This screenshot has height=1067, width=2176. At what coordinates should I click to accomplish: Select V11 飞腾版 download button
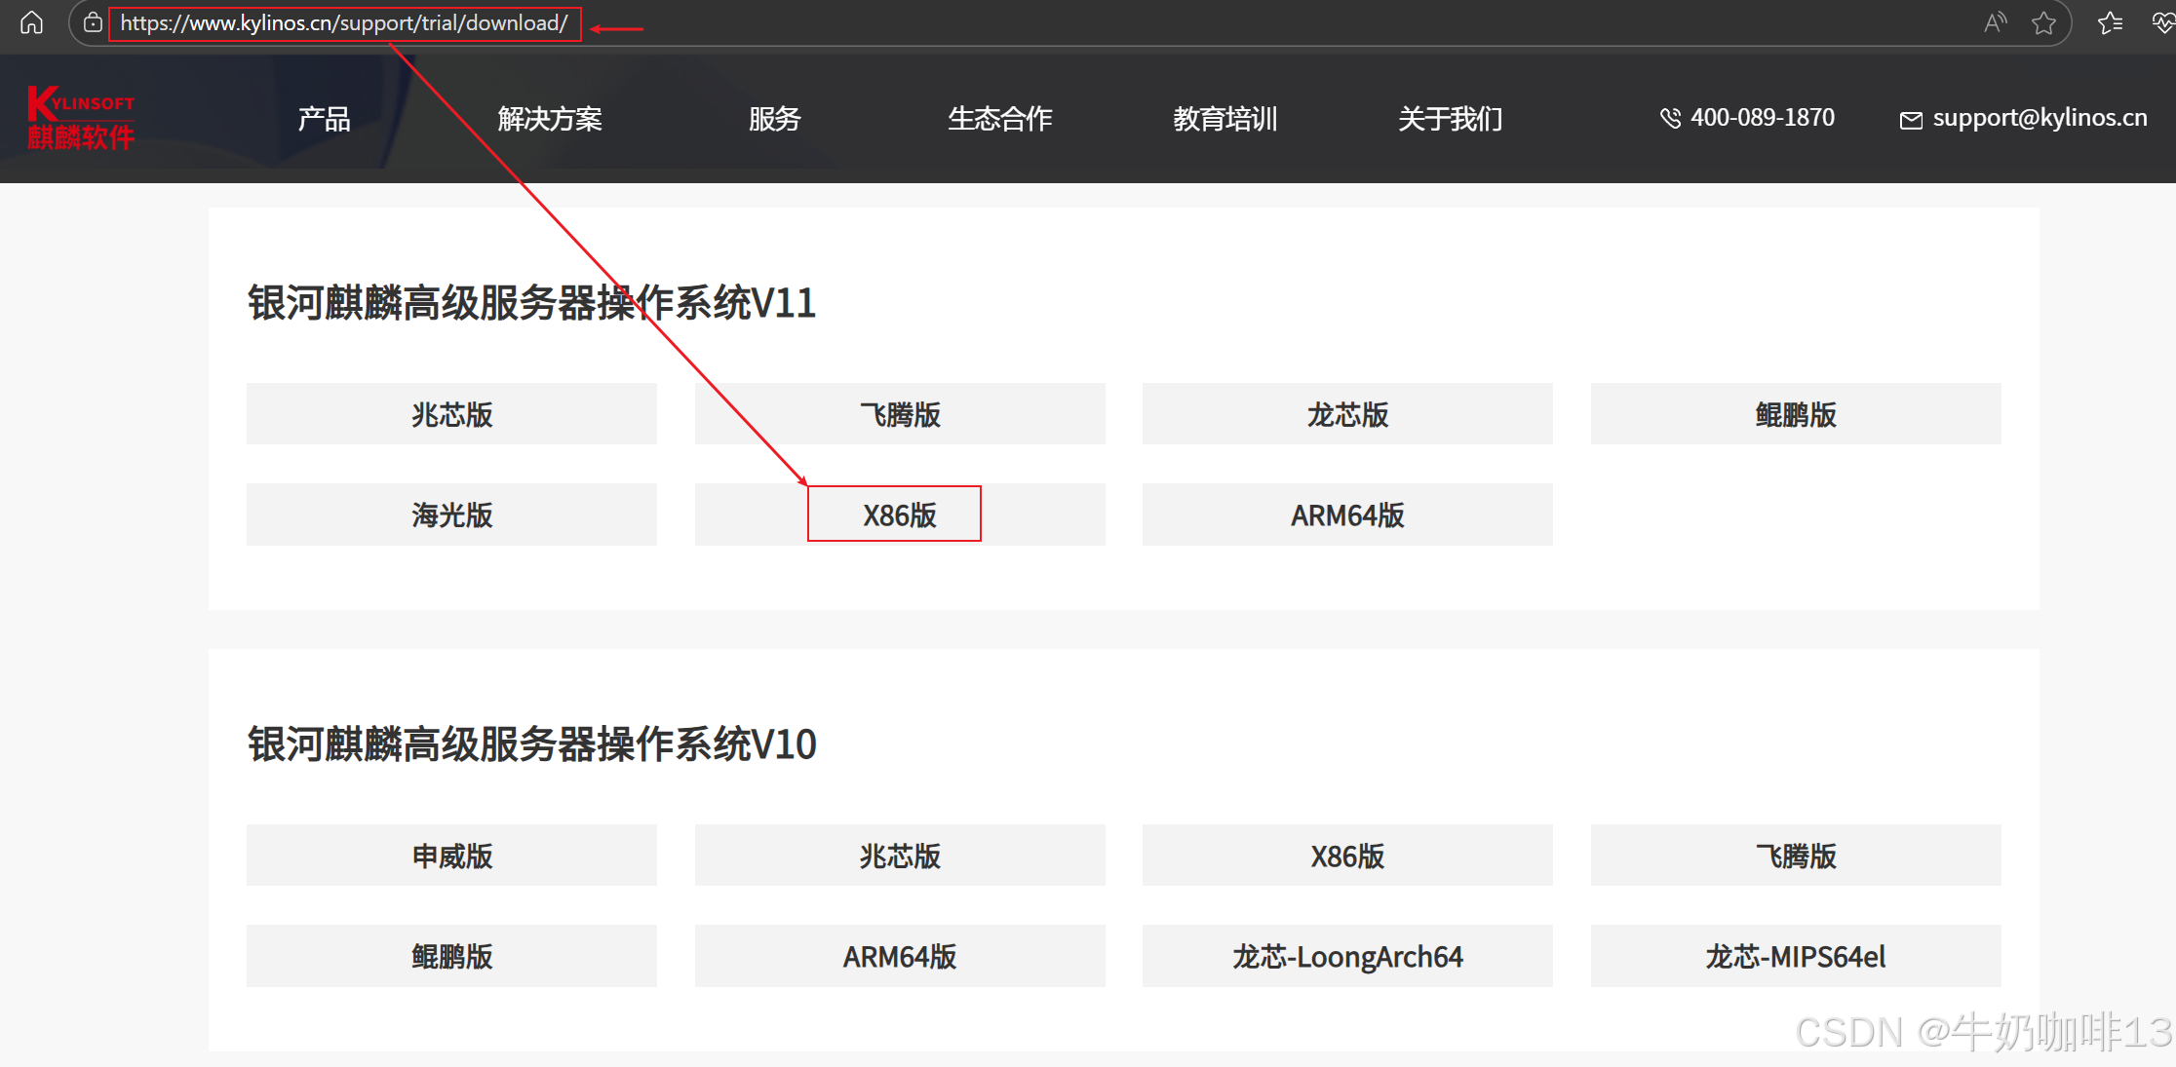point(899,414)
